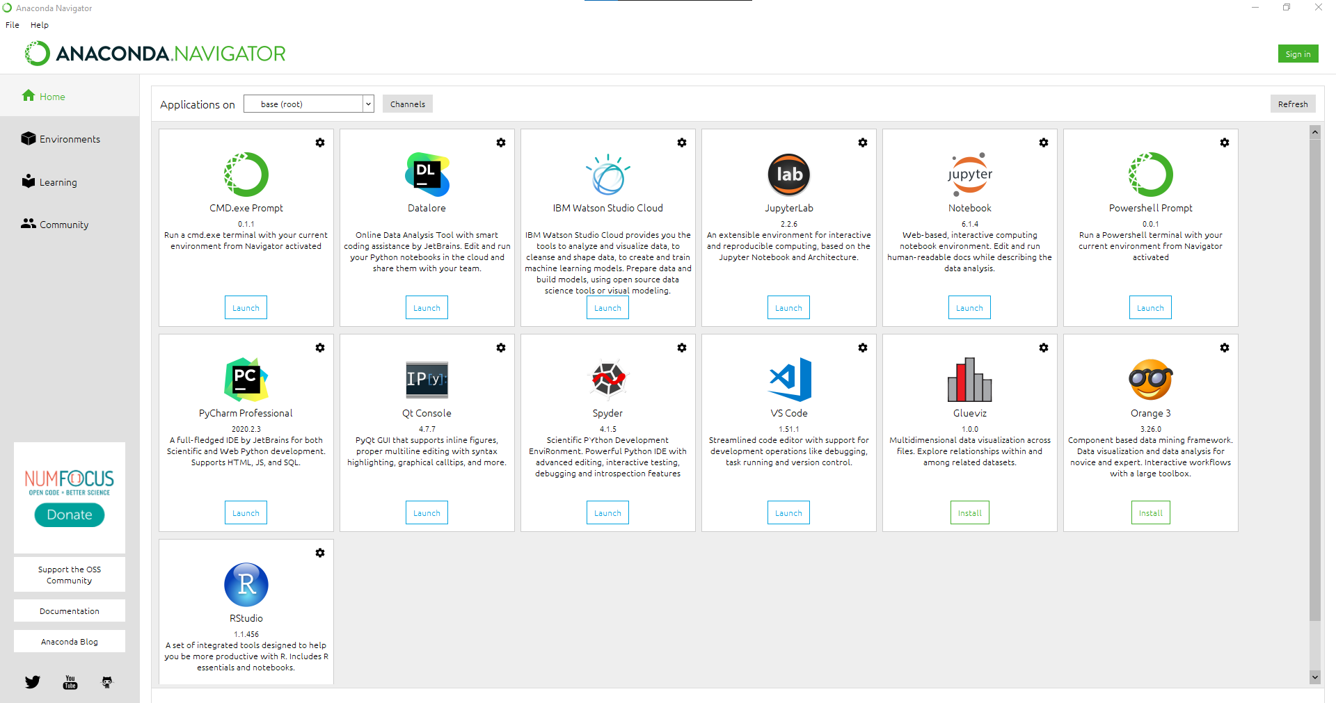This screenshot has height=703, width=1336.
Task: Refresh the applications list
Action: 1293,104
